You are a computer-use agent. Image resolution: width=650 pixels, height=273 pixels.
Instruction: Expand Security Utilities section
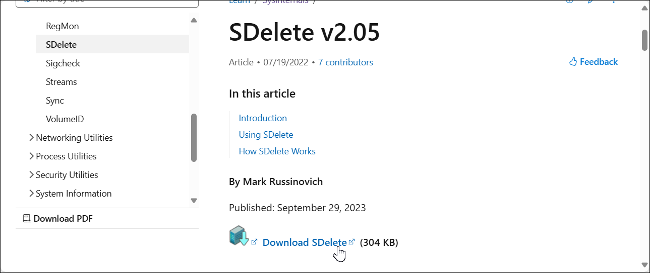31,175
